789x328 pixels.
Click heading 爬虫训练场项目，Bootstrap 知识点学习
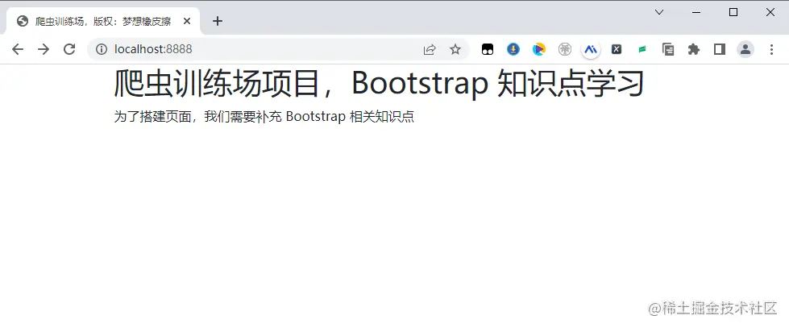click(379, 83)
